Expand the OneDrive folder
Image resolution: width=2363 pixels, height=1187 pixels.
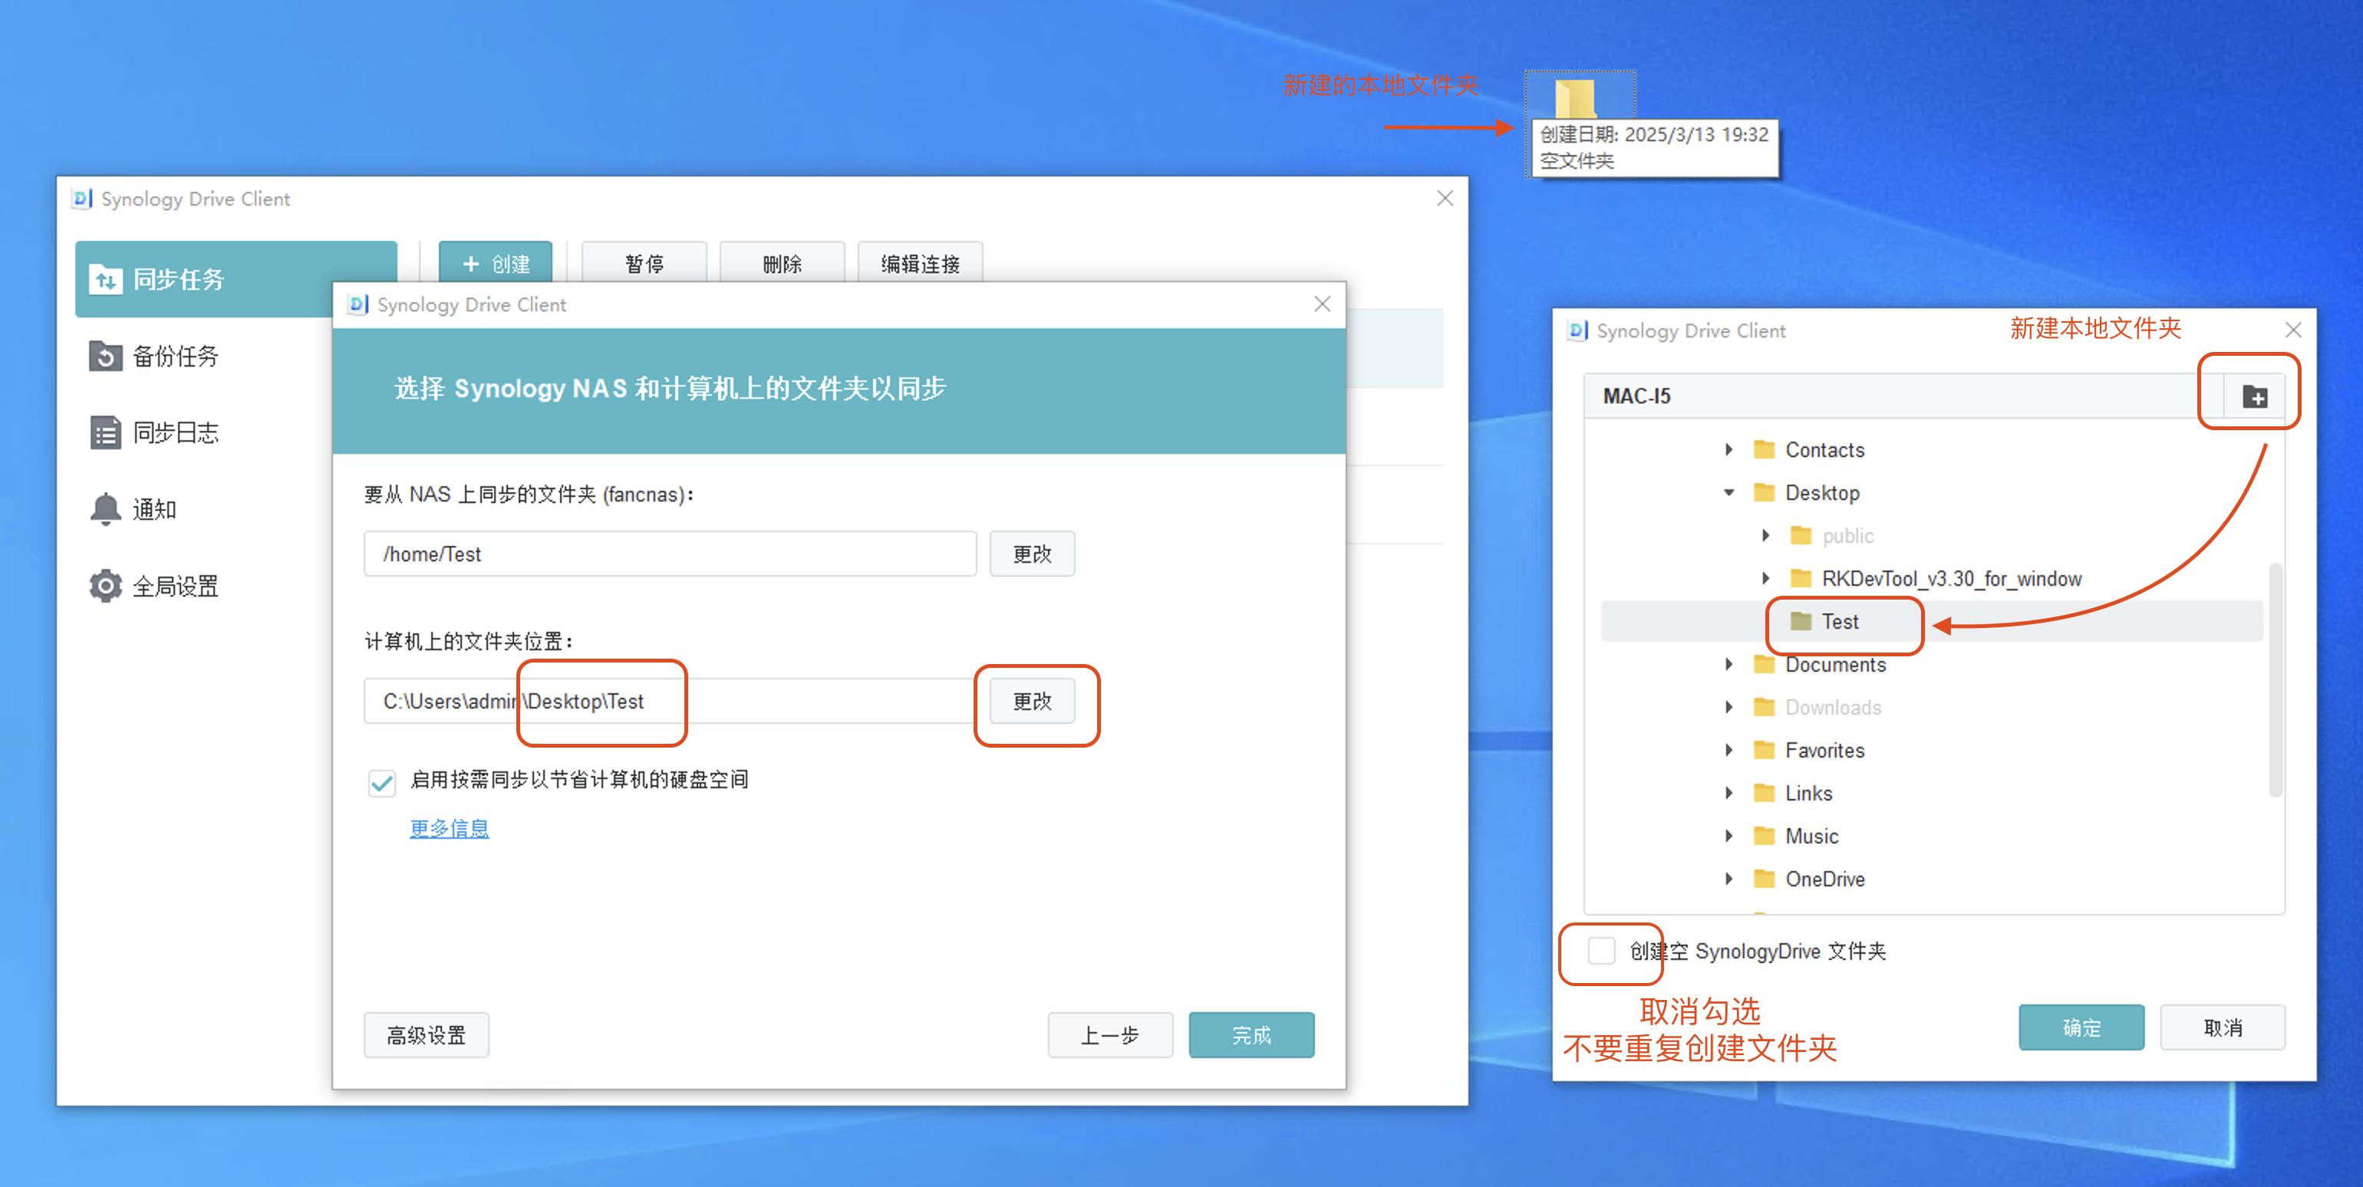point(1729,879)
